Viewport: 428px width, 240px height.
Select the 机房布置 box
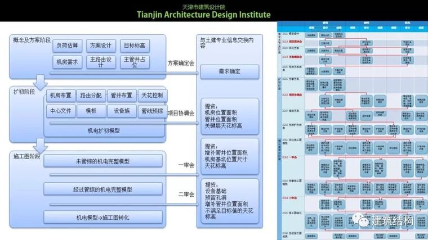61,96
